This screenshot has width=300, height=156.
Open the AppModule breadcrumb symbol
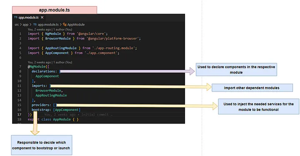pos(76,25)
